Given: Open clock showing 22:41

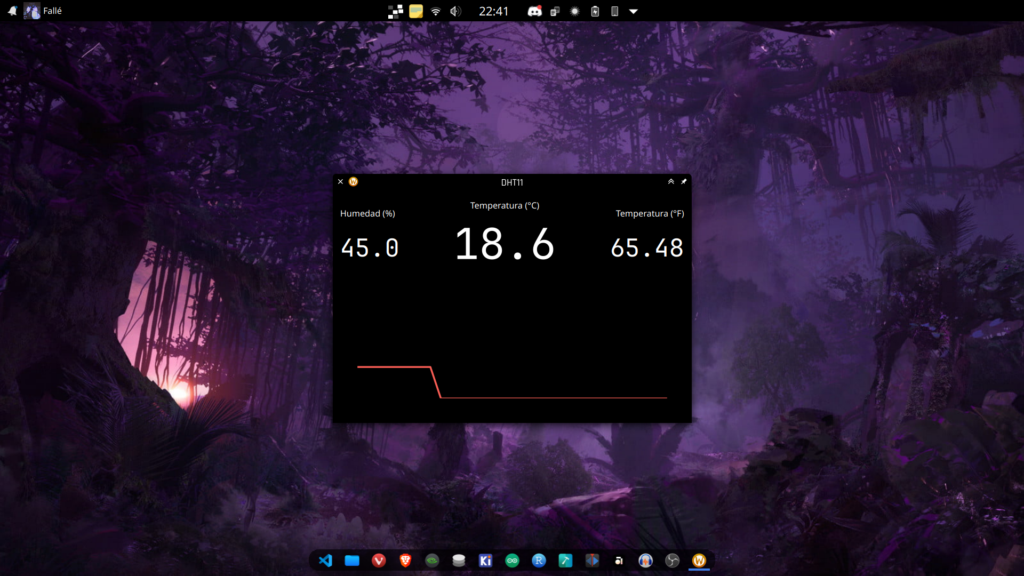Looking at the screenshot, I should tap(493, 11).
